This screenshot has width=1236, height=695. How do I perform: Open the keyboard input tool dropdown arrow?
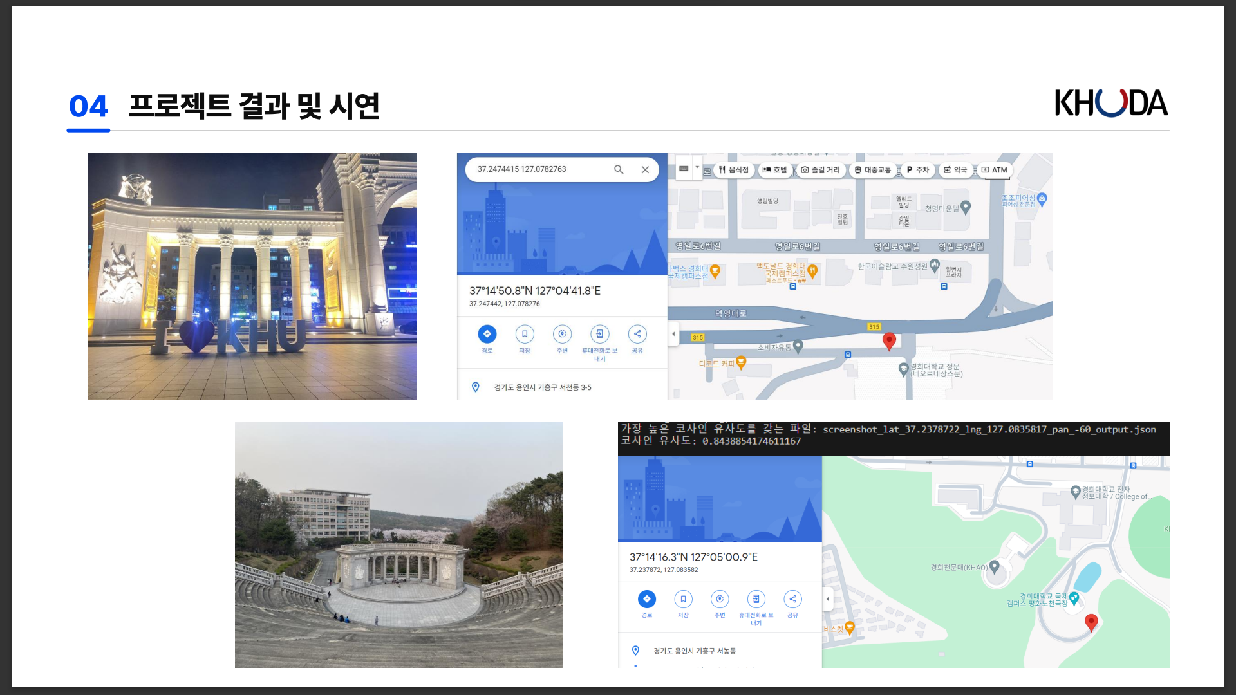click(x=697, y=168)
